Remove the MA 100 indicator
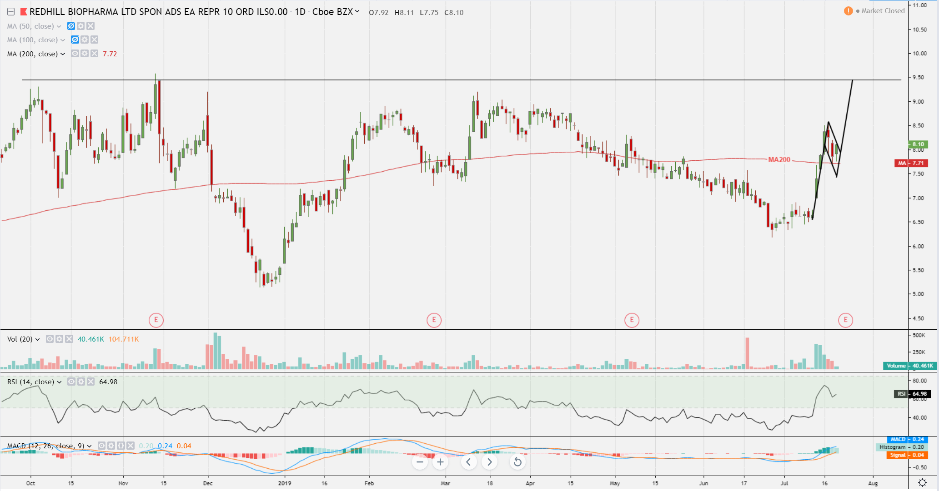 click(x=94, y=40)
